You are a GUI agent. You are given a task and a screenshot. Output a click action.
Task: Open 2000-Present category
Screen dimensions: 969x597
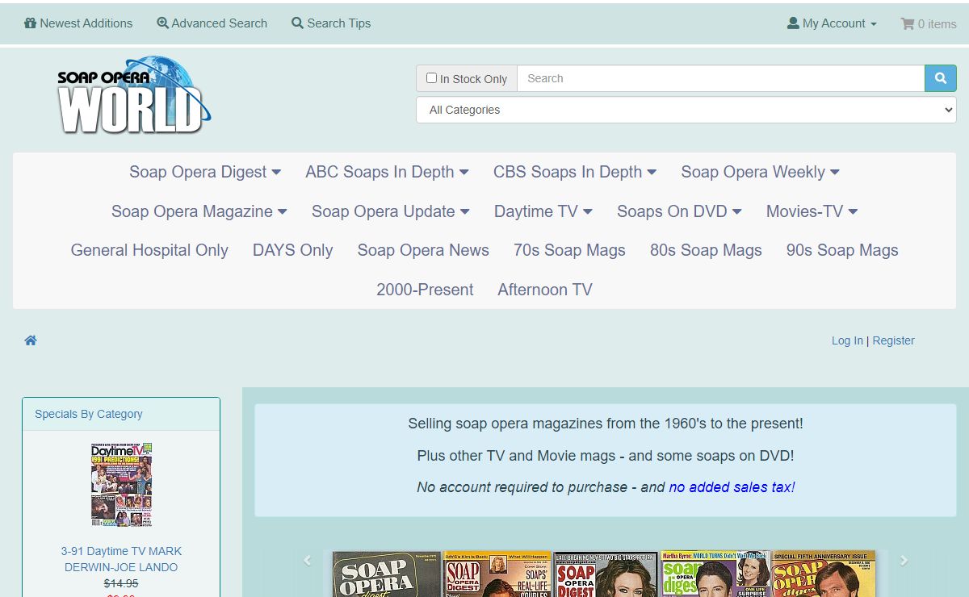(x=425, y=290)
